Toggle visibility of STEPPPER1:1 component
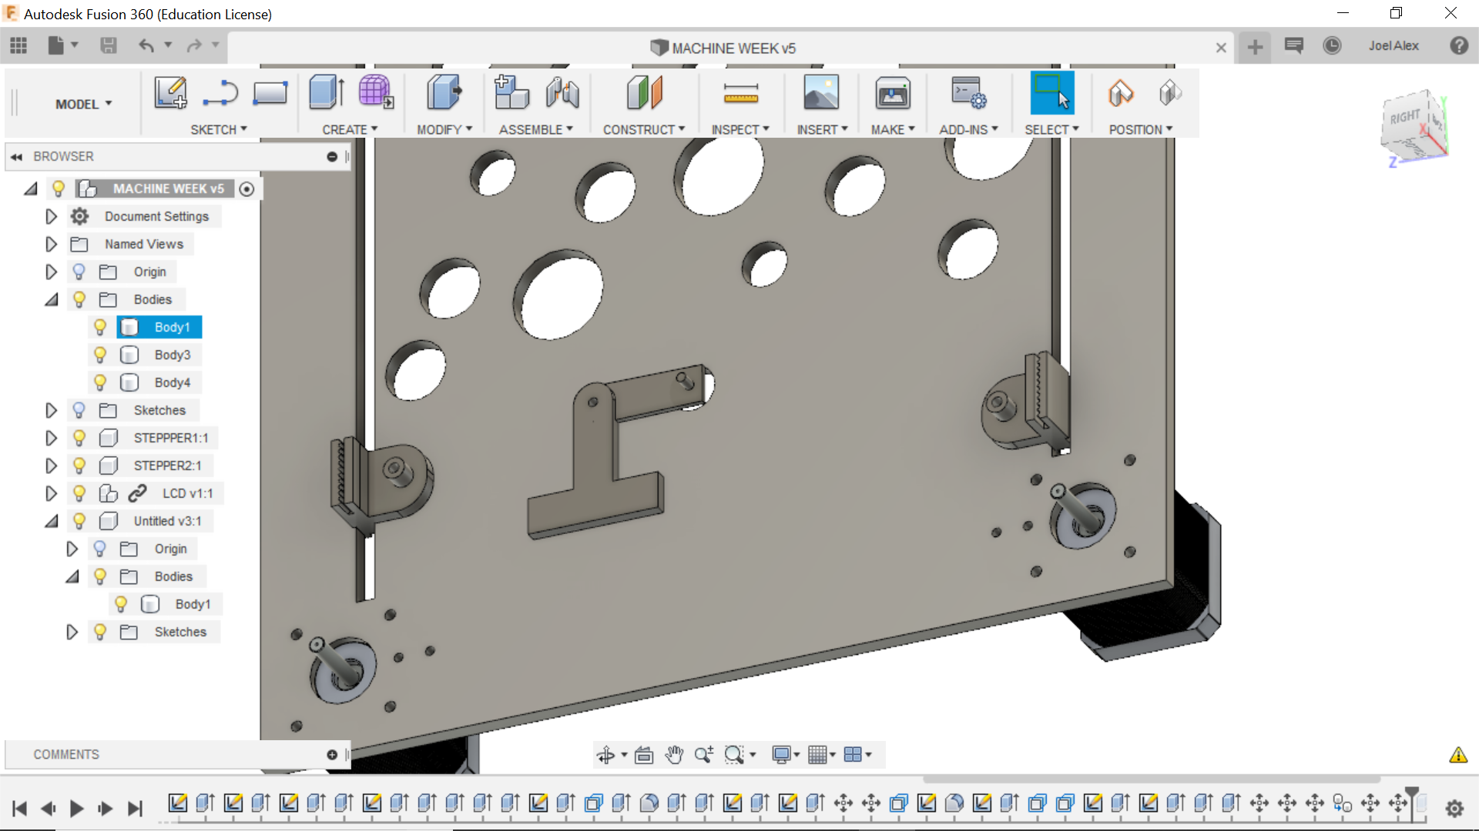Image resolution: width=1479 pixels, height=831 pixels. 79,438
